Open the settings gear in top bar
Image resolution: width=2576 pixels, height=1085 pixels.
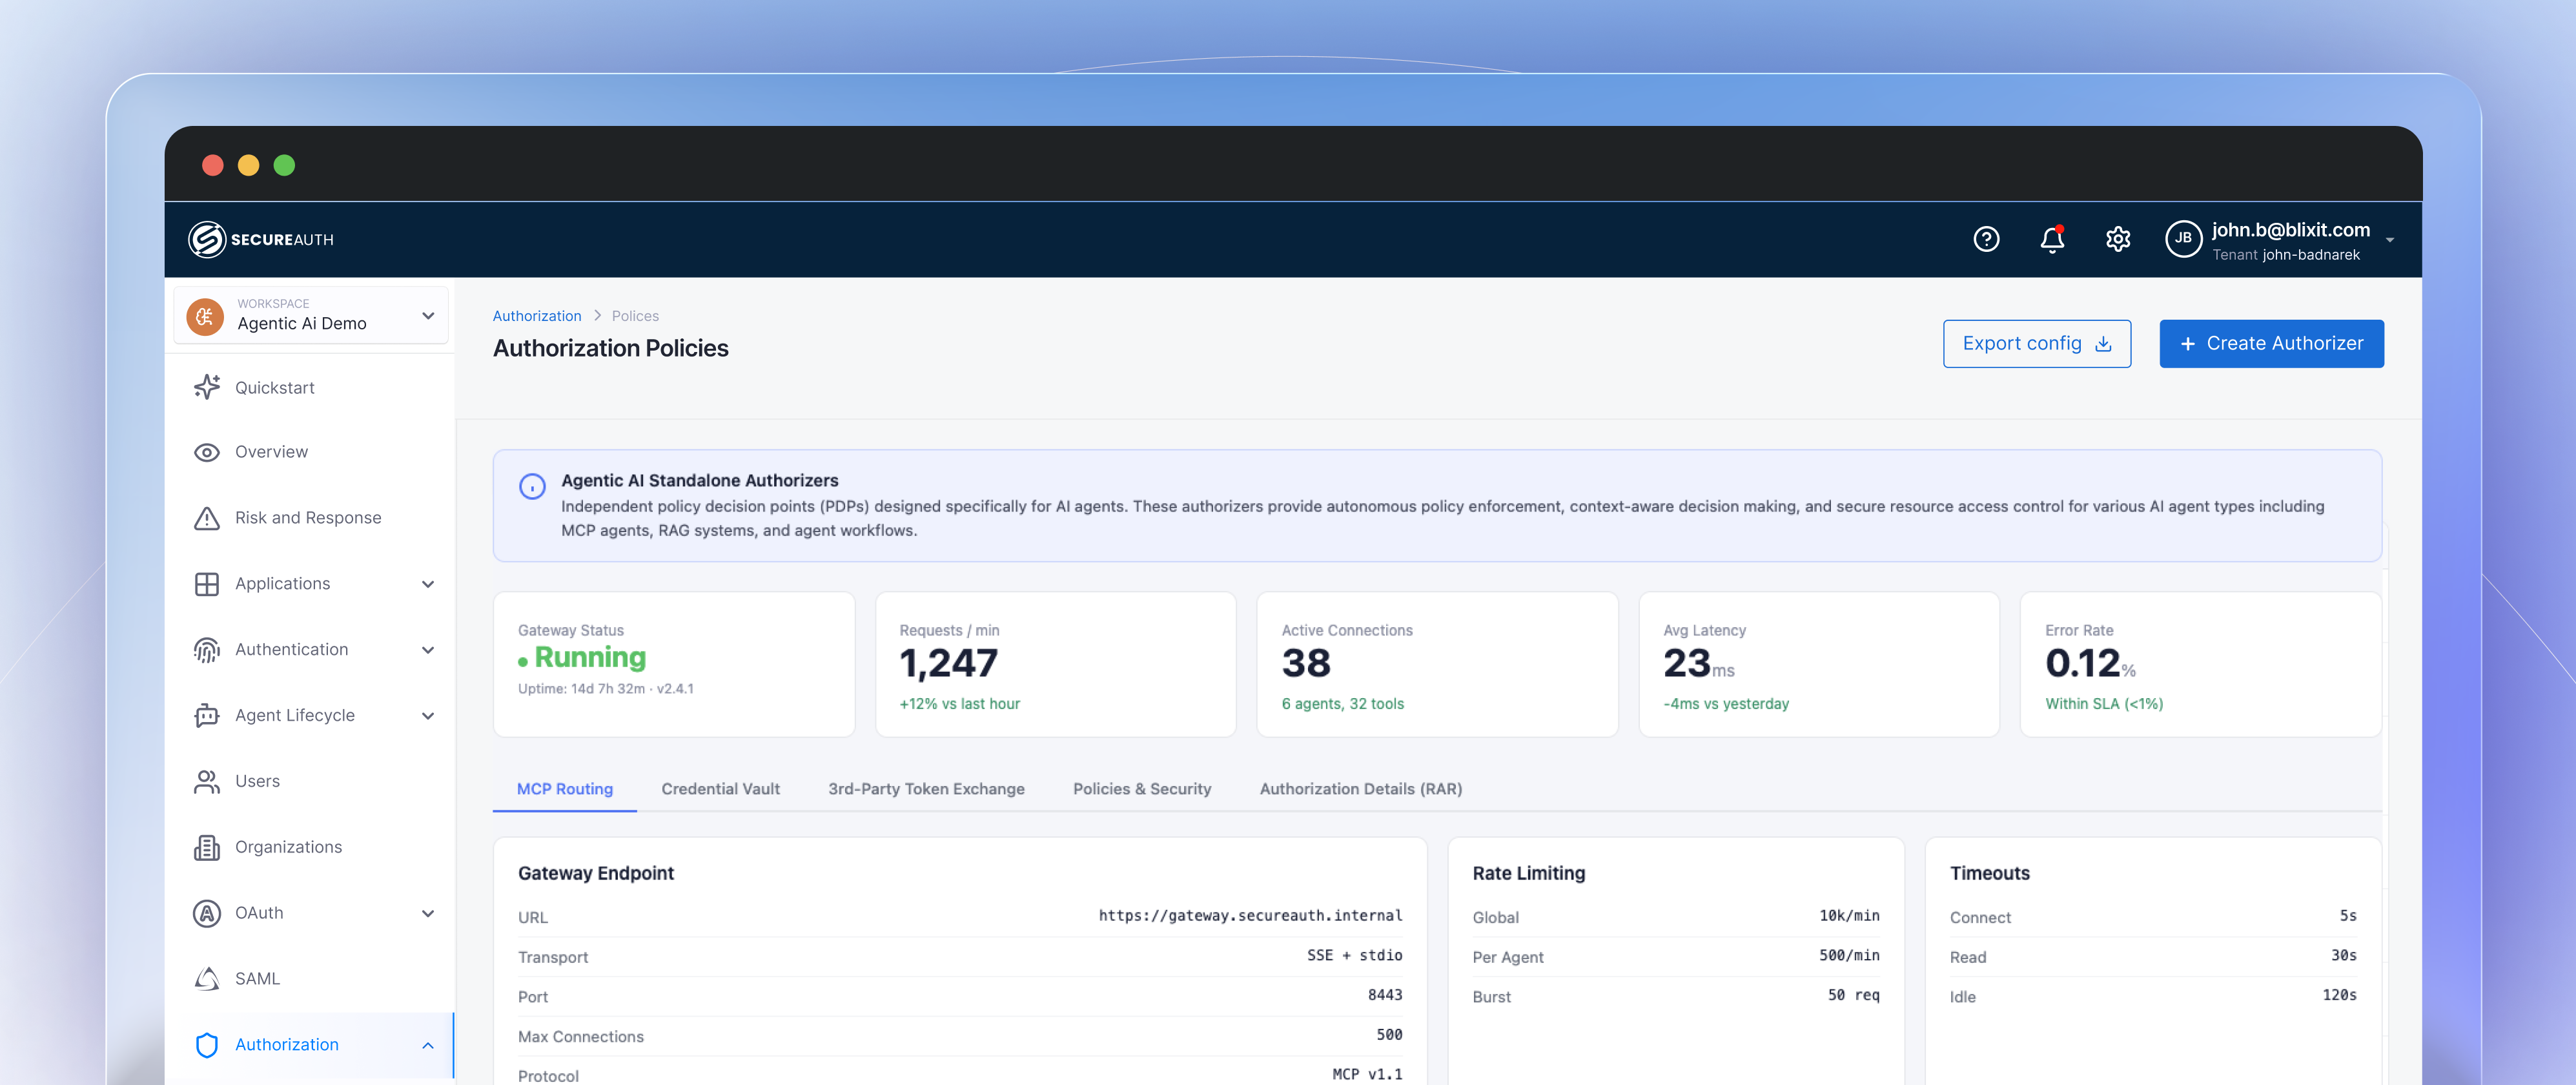click(2118, 239)
